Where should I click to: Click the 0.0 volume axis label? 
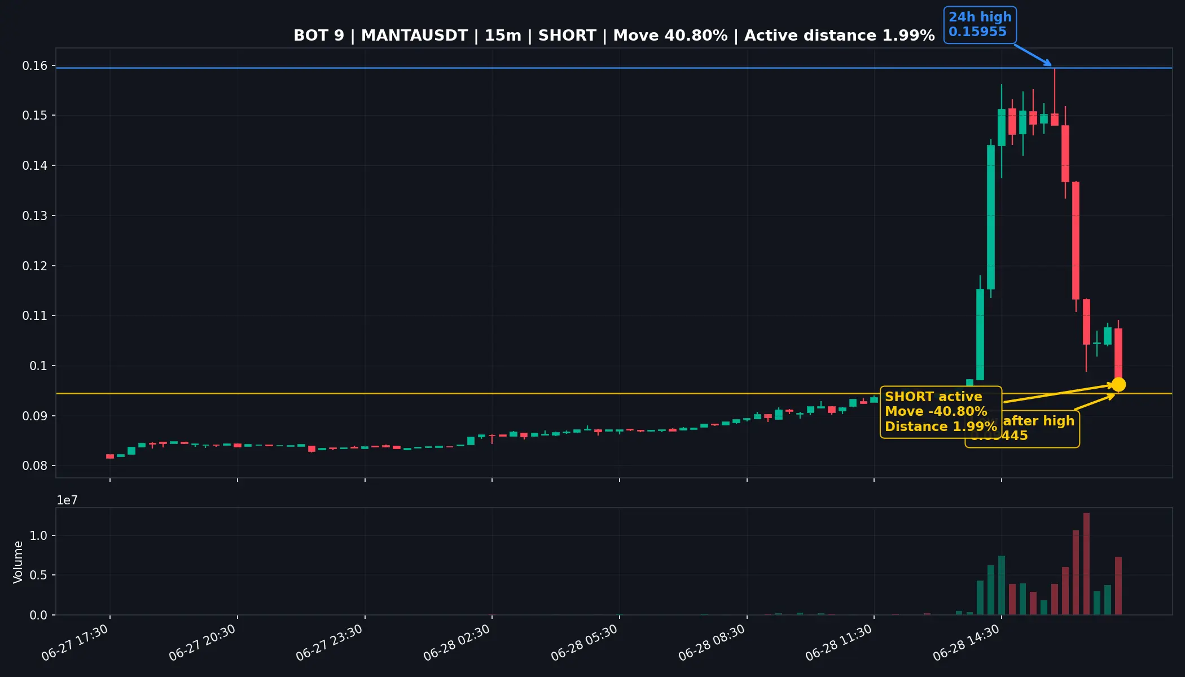38,616
